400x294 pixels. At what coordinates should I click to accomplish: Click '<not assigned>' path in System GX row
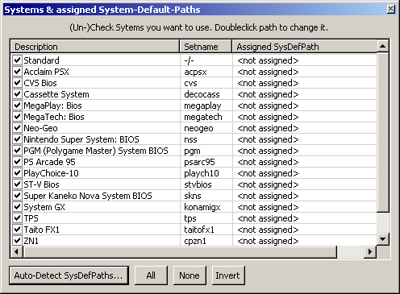coord(268,207)
